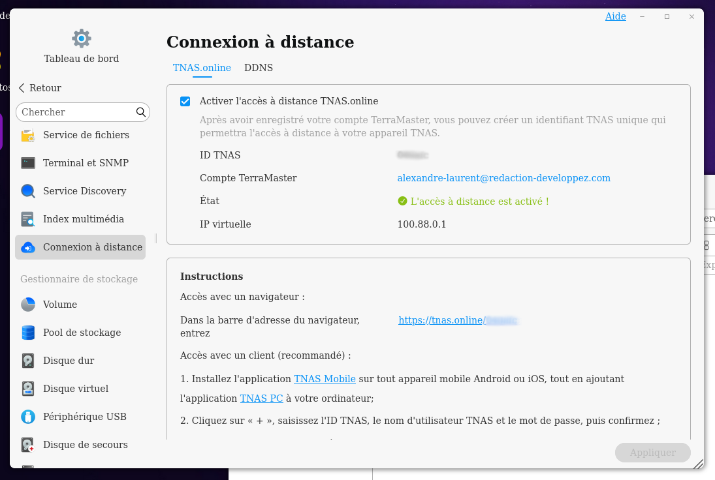Click inside the Chercher search field
Screen dimensions: 715x480
pos(75,112)
